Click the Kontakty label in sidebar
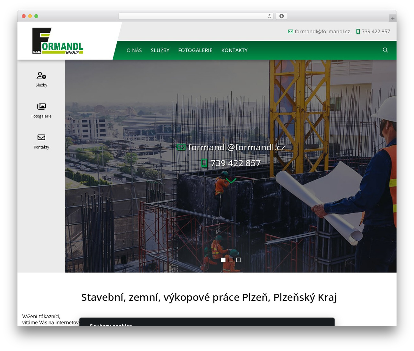This screenshot has width=414, height=351. pos(41,147)
